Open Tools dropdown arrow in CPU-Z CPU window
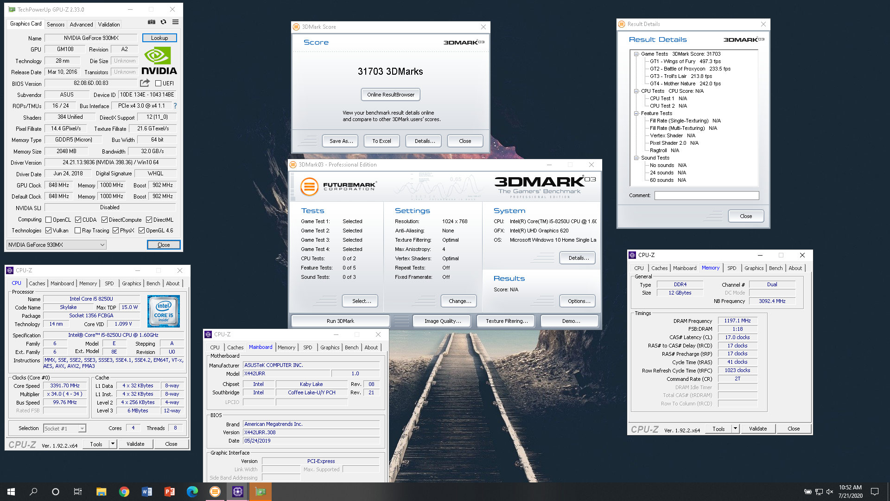Screen dimensions: 890x501 (113, 444)
